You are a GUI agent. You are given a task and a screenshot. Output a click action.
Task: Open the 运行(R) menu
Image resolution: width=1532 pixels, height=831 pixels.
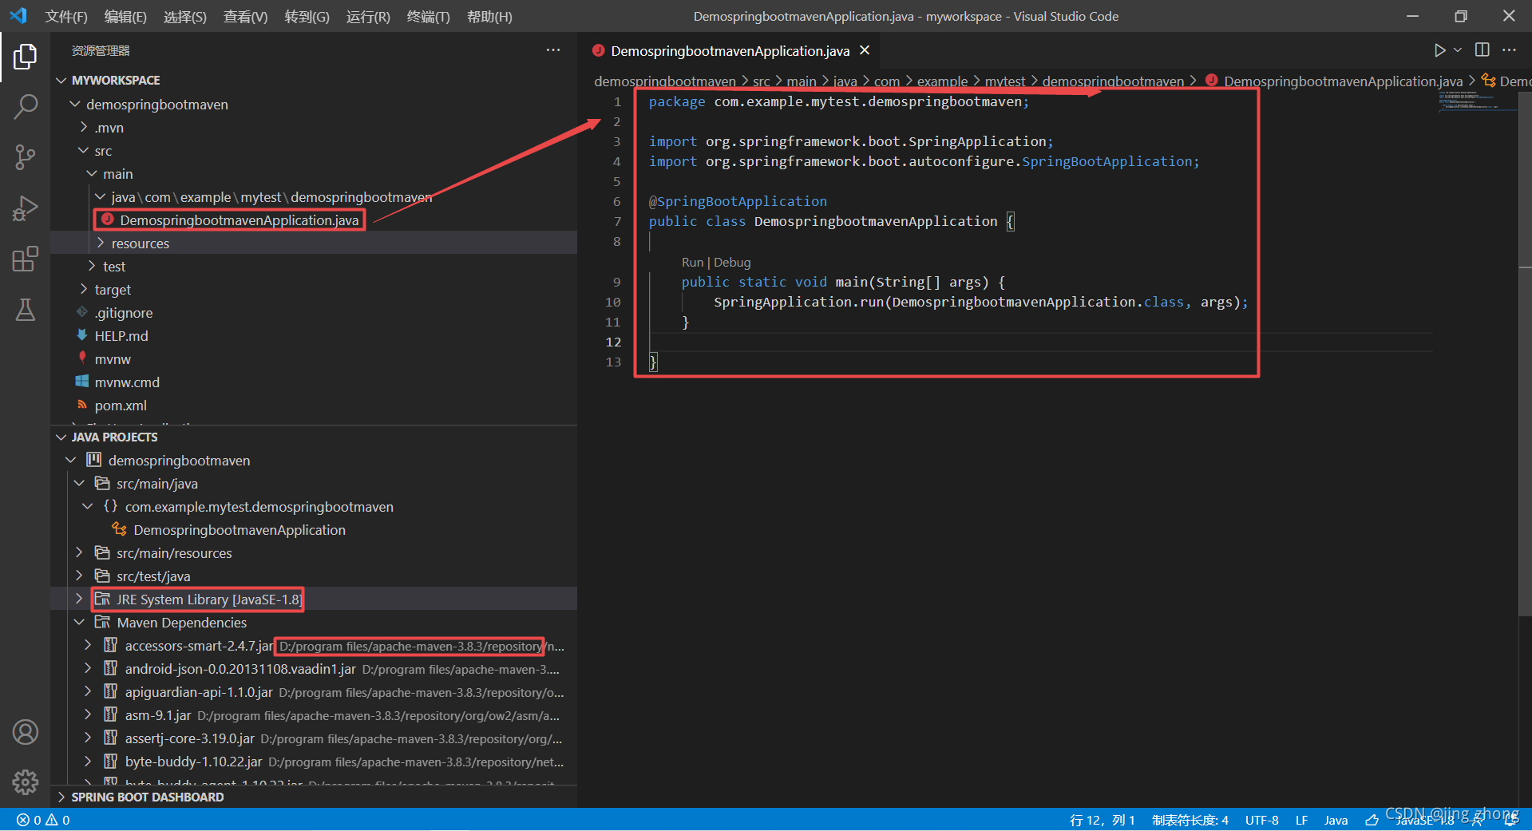coord(368,17)
